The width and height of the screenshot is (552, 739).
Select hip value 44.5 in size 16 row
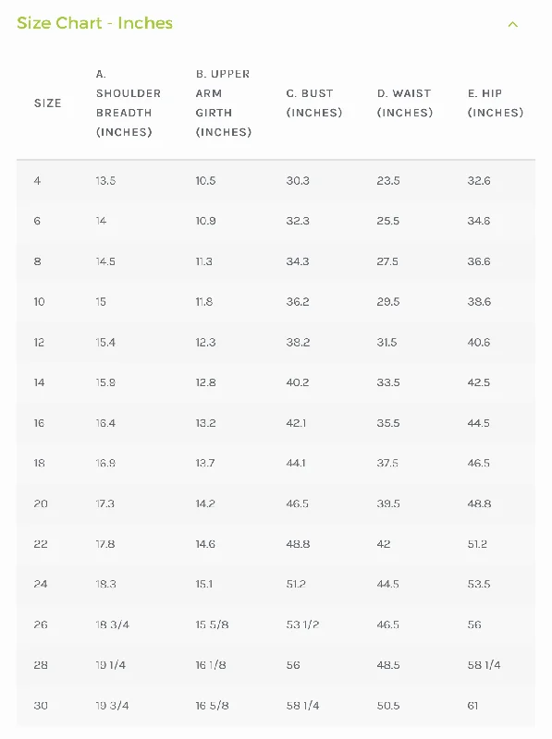[x=478, y=423]
